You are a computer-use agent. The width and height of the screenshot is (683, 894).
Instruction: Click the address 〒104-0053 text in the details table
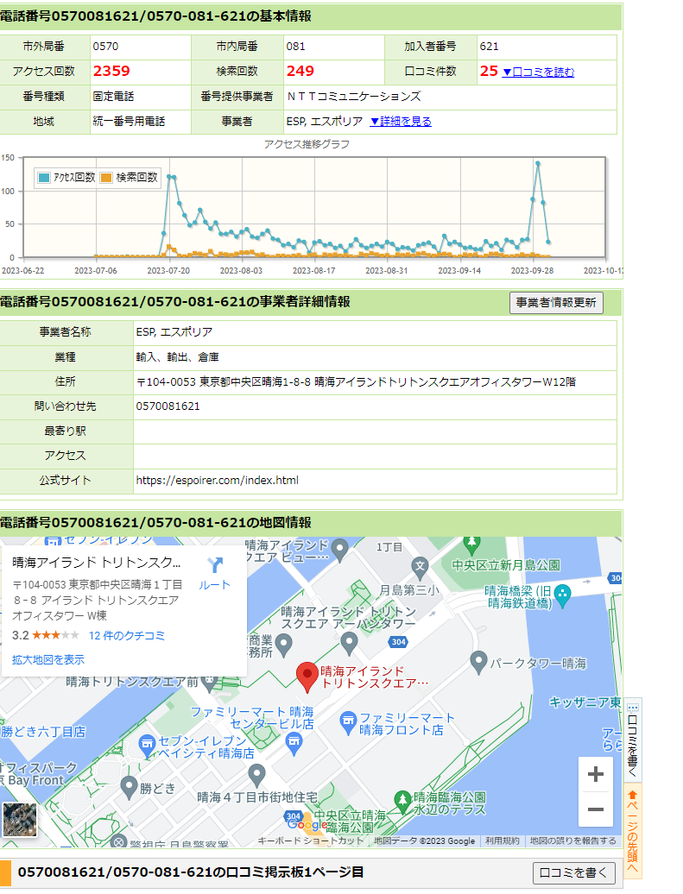click(x=356, y=382)
